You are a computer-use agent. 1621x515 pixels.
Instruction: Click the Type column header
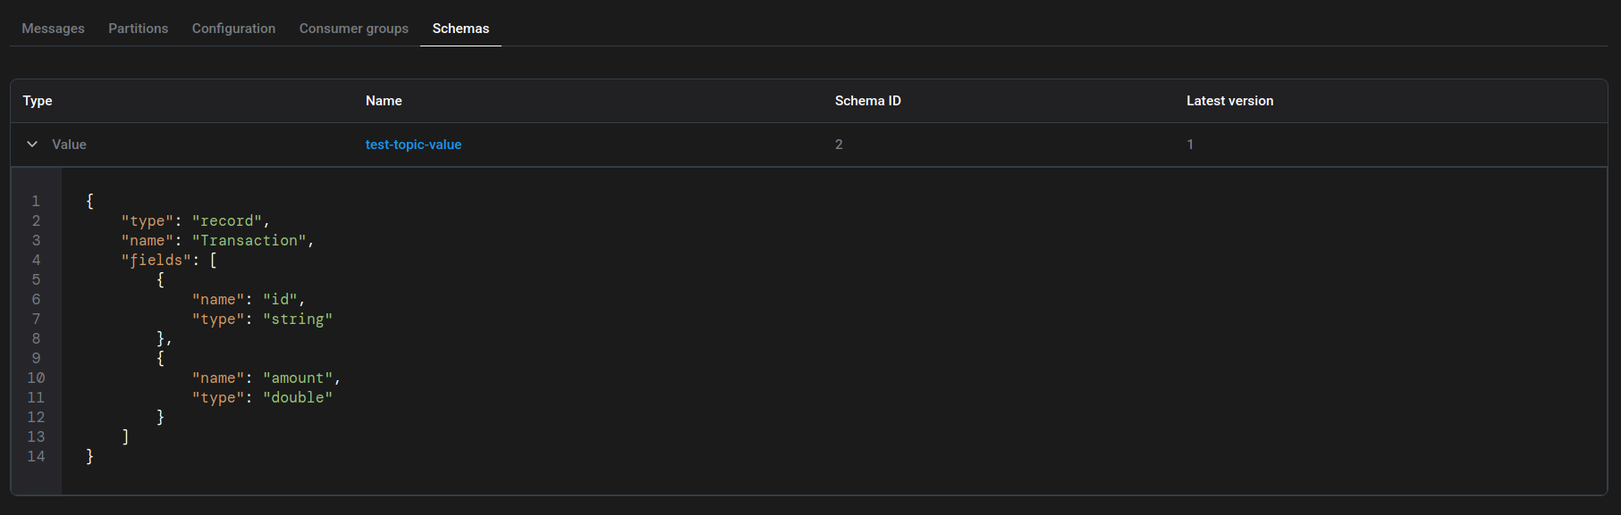[x=38, y=101]
